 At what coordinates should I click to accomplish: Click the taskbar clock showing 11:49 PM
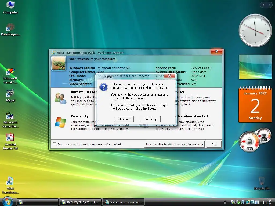tap(267, 202)
